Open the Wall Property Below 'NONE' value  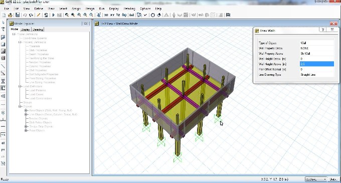point(316,48)
